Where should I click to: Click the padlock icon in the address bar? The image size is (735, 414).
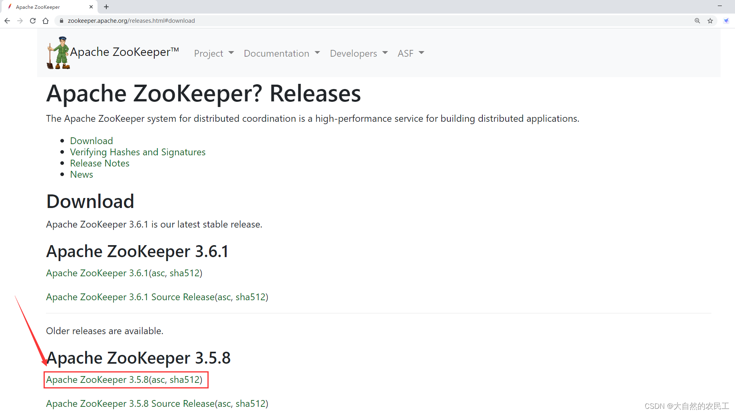pos(61,20)
